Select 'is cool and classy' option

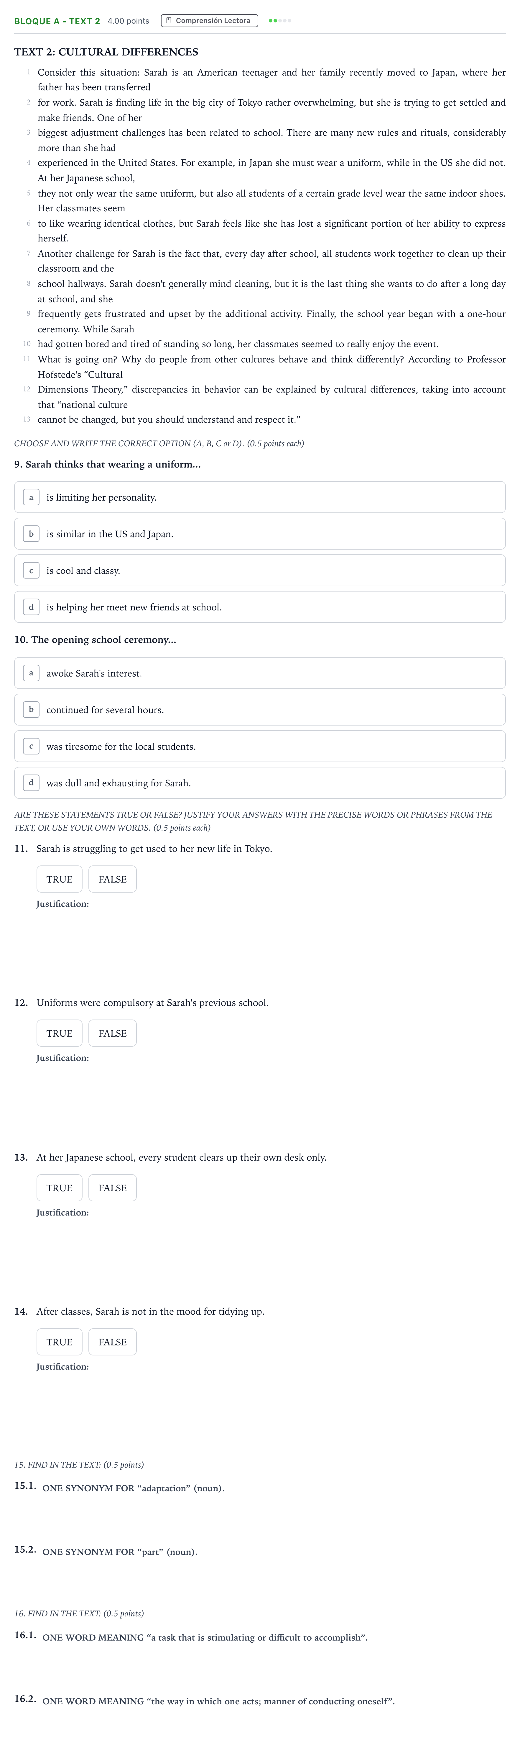pos(259,570)
